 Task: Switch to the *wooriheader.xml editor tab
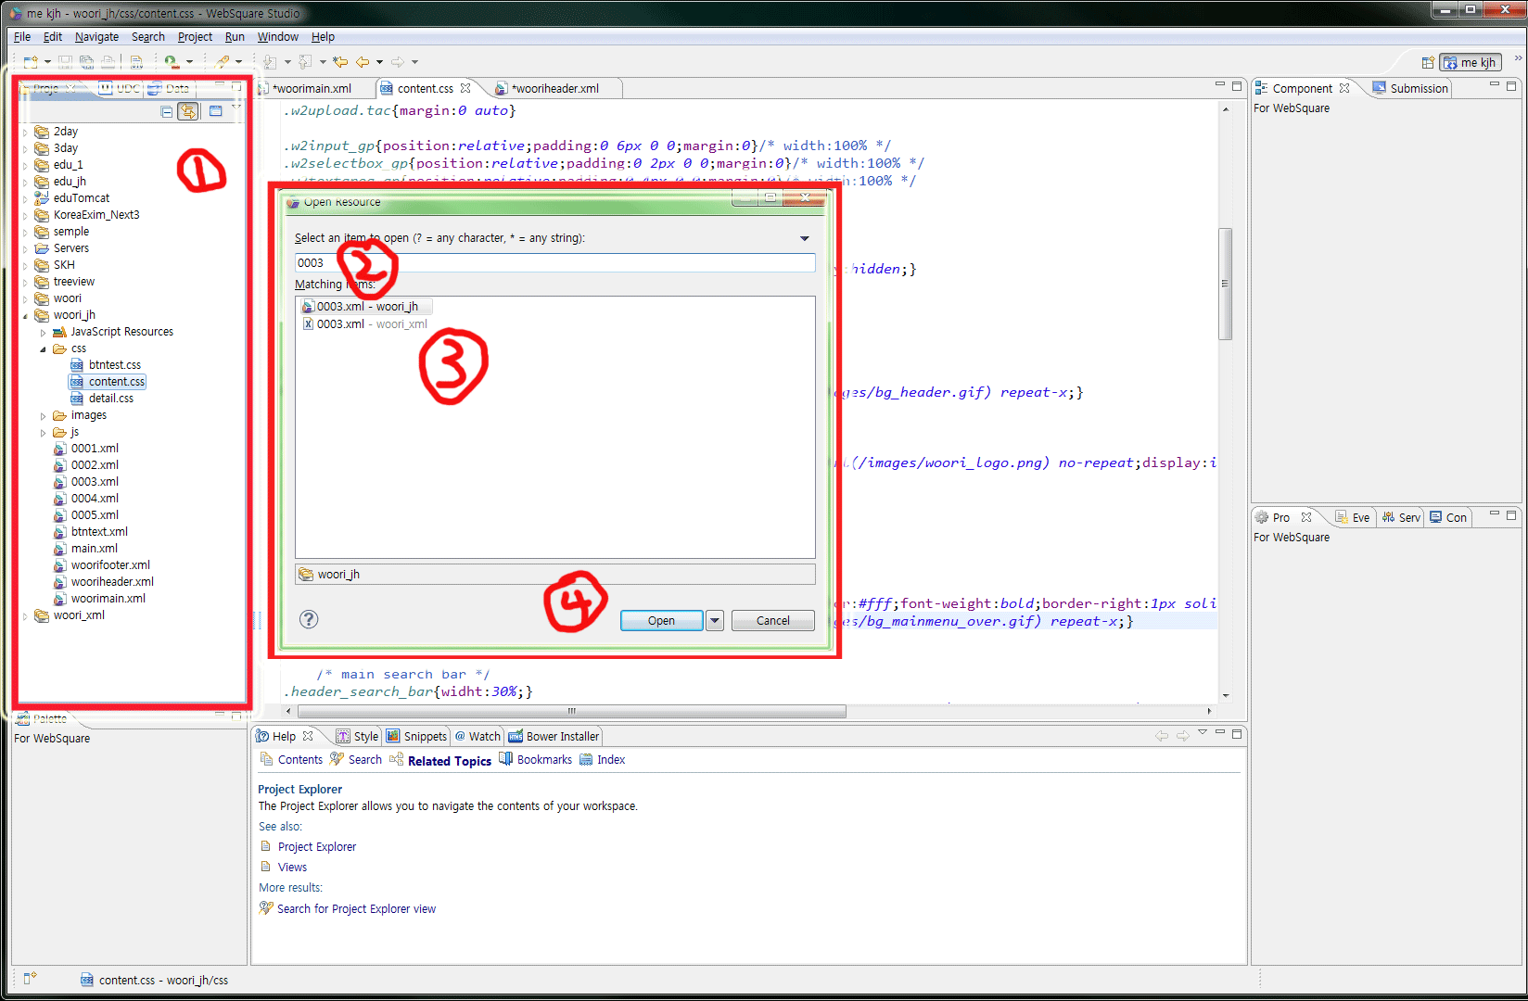tap(555, 88)
